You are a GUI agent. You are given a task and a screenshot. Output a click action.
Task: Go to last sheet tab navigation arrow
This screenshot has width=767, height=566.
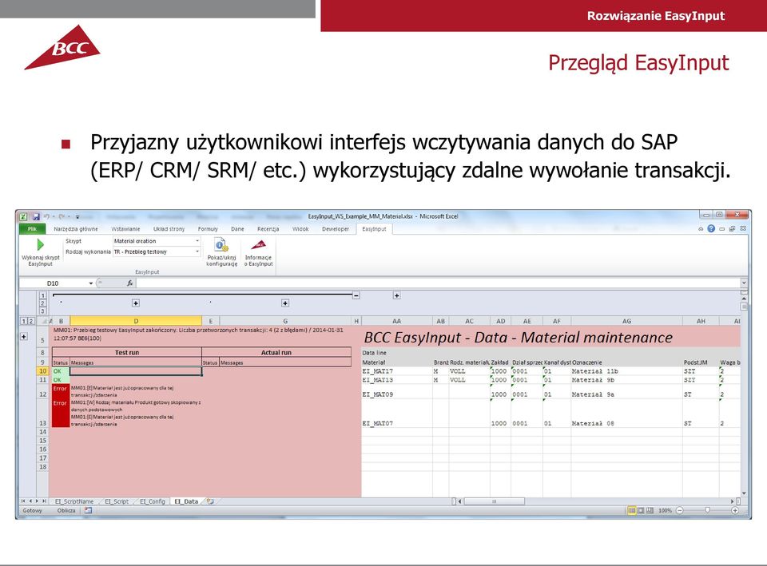click(x=45, y=501)
